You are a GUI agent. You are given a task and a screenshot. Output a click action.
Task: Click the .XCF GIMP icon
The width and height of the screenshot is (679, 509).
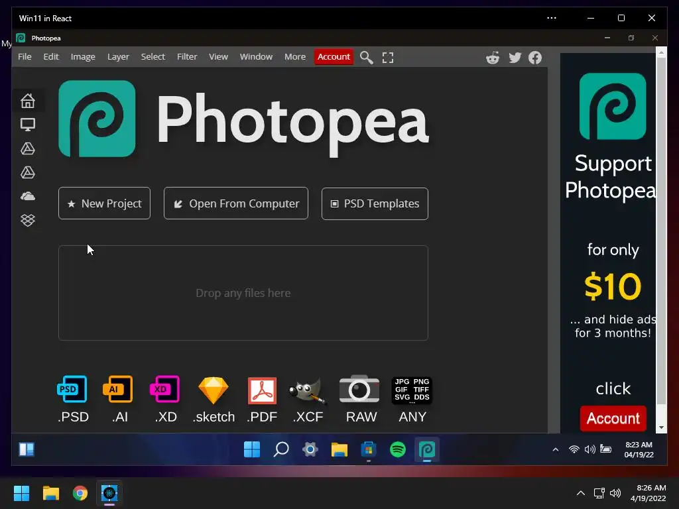(x=308, y=391)
